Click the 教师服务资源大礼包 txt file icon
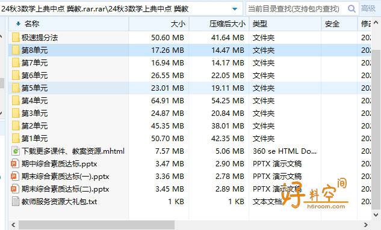Screen dimensions: 381x230 pos(16,201)
